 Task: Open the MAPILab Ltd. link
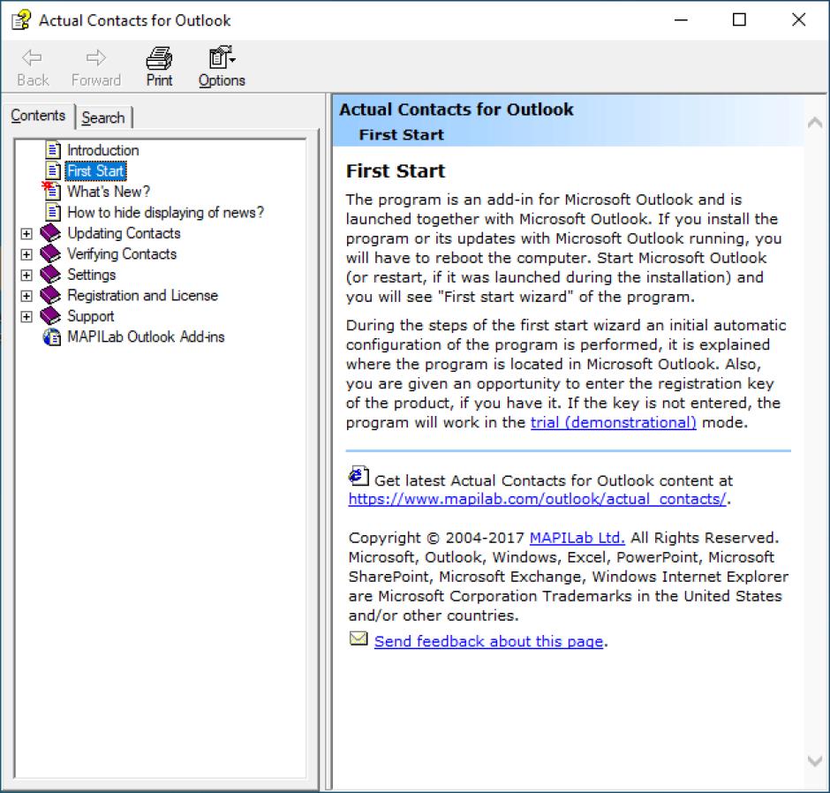pos(577,538)
